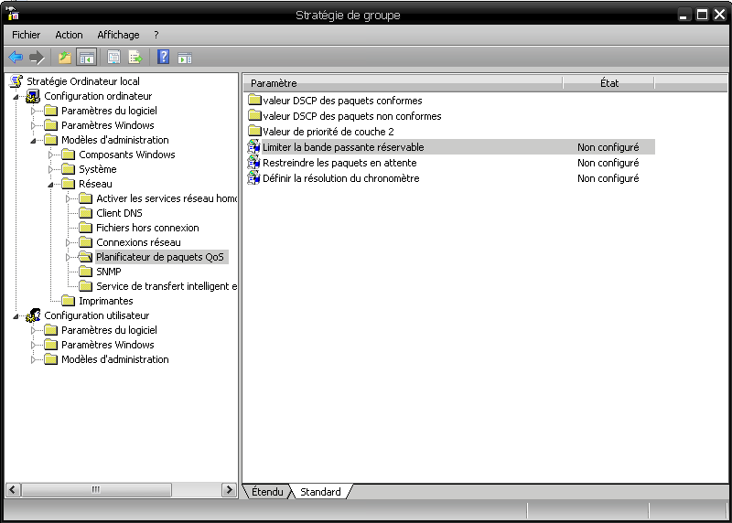Image resolution: width=732 pixels, height=523 pixels.
Task: Expand the Connexions réseau node
Action: [68, 242]
